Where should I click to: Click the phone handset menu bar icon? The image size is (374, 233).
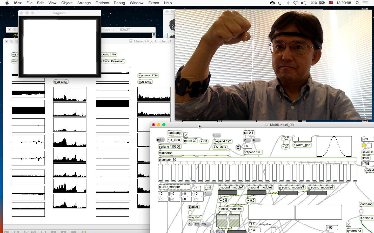click(x=280, y=3)
